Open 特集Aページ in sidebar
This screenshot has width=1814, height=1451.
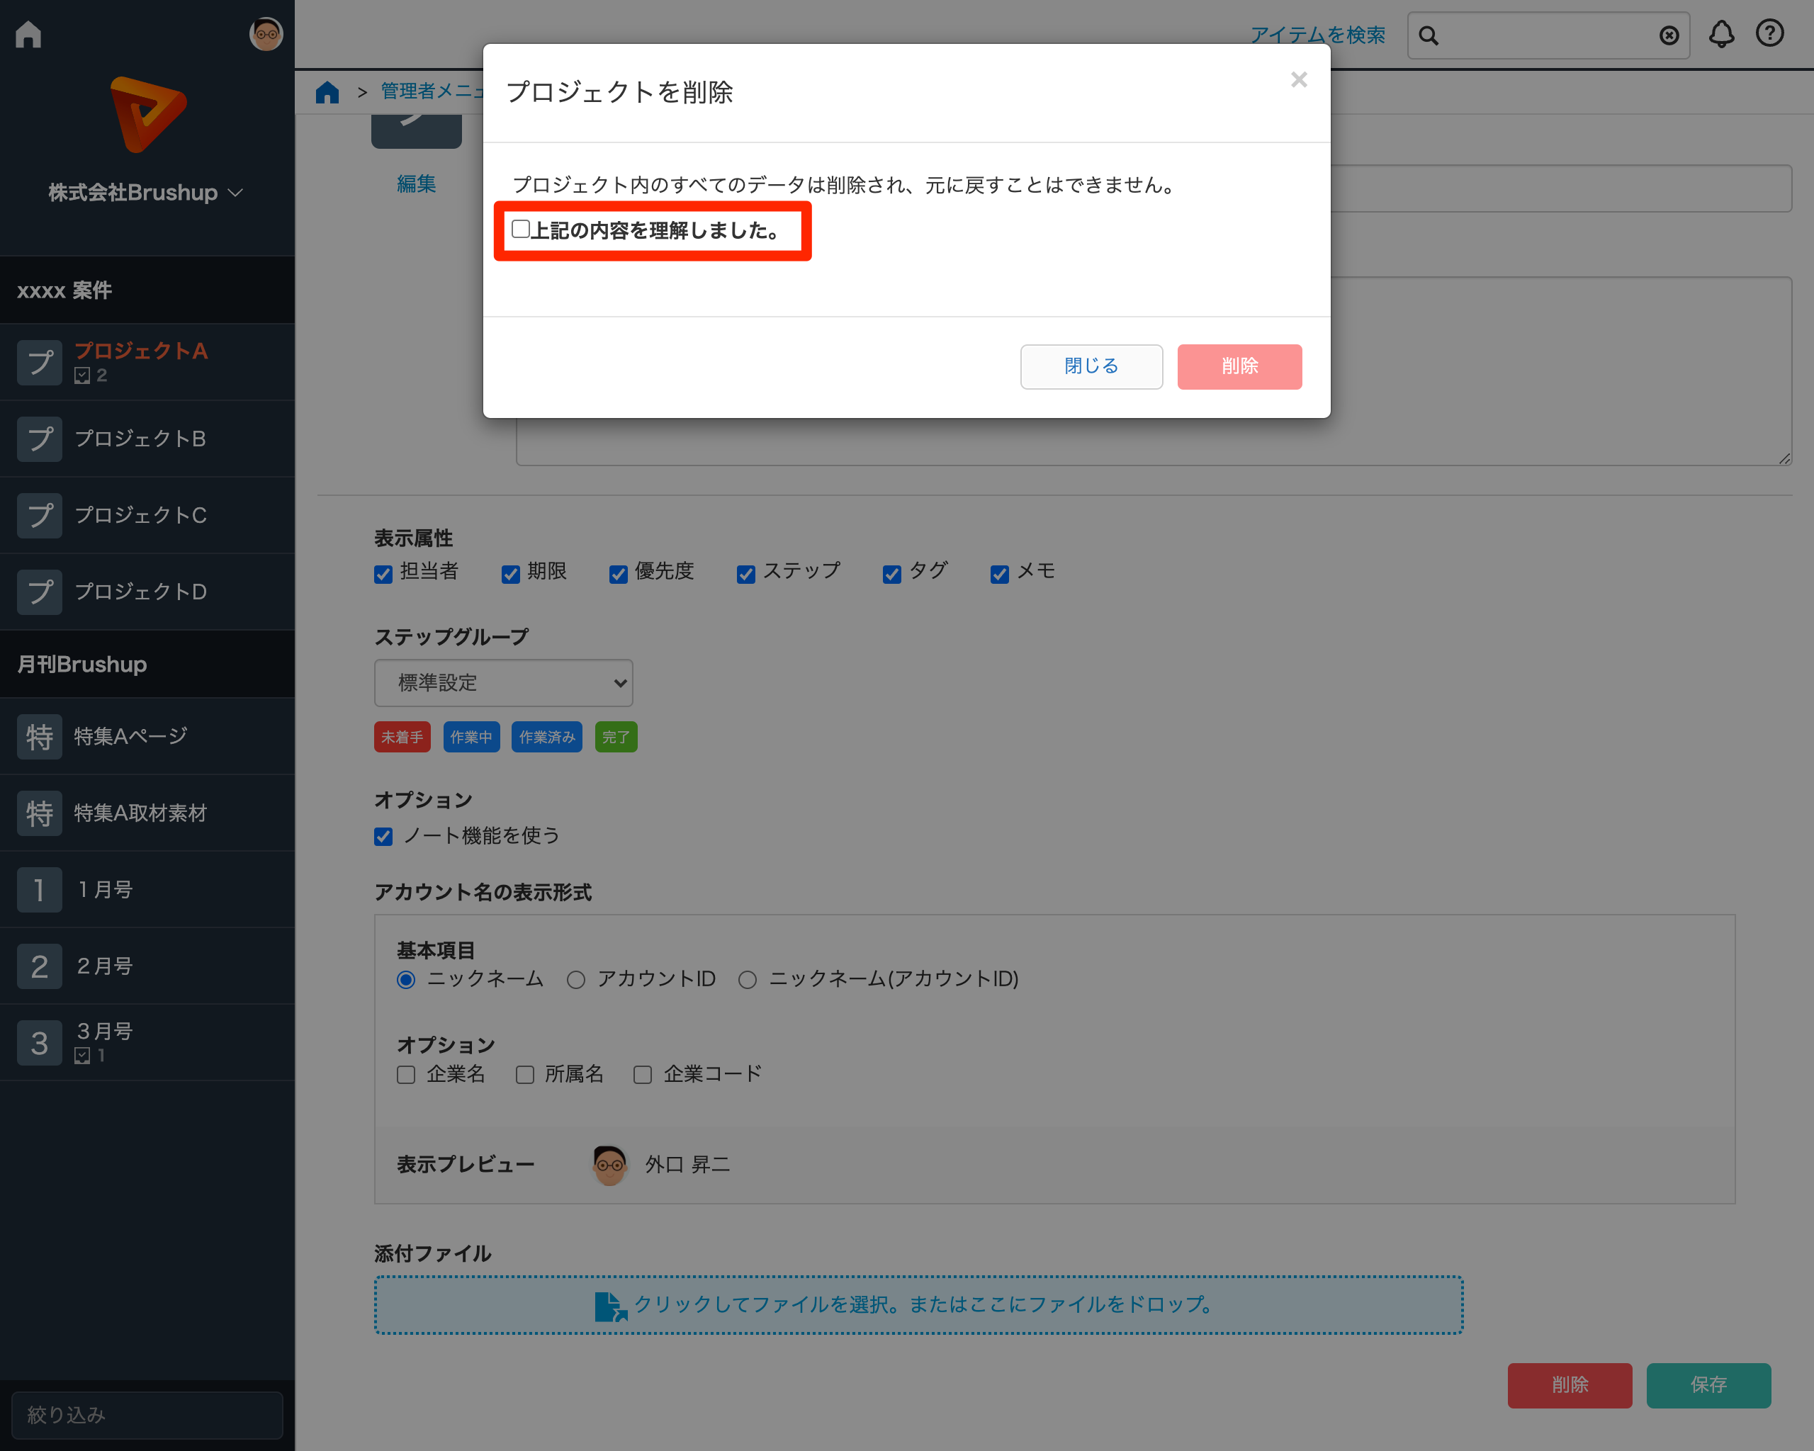coord(147,736)
